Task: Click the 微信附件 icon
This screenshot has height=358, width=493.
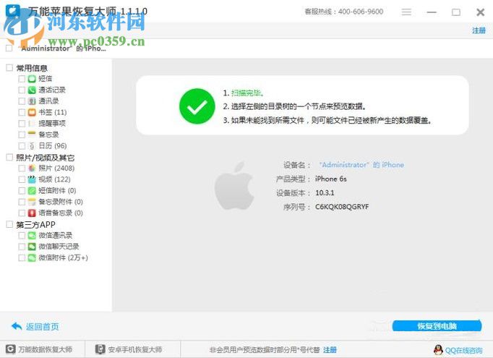Action: point(32,257)
